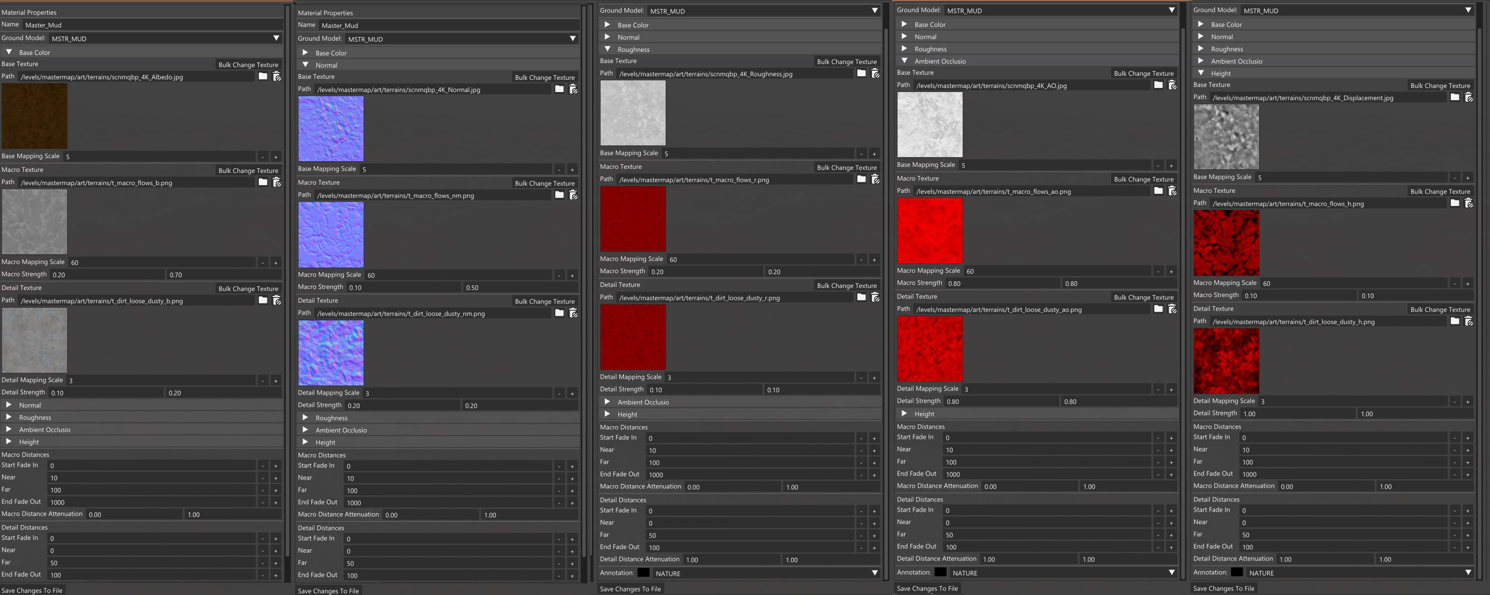Collapse the expanded Base Color section
1490x595 pixels.
9,52
